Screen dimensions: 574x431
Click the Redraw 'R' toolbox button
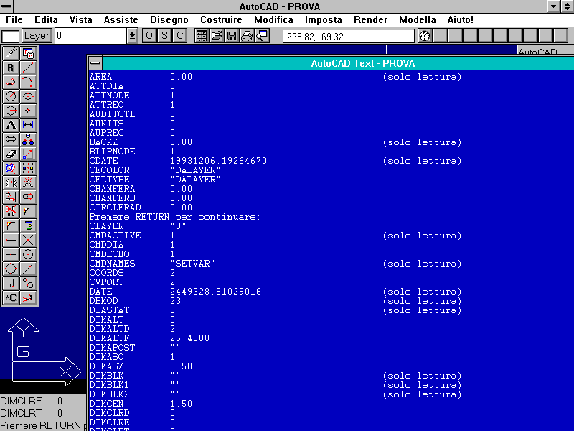coord(11,68)
